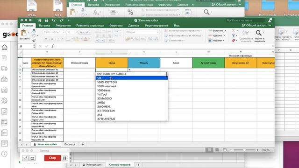
Task: Click the Поиск на листе search field
Action: (245, 20)
